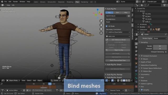Click the outliner filter funnel icon
Screen dimensions: 168x95
[x=164, y=5]
